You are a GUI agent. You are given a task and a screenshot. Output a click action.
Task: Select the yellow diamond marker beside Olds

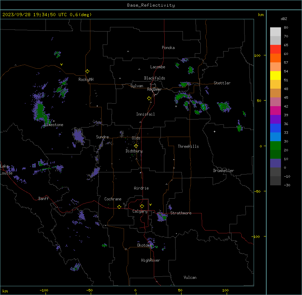pos(136,146)
